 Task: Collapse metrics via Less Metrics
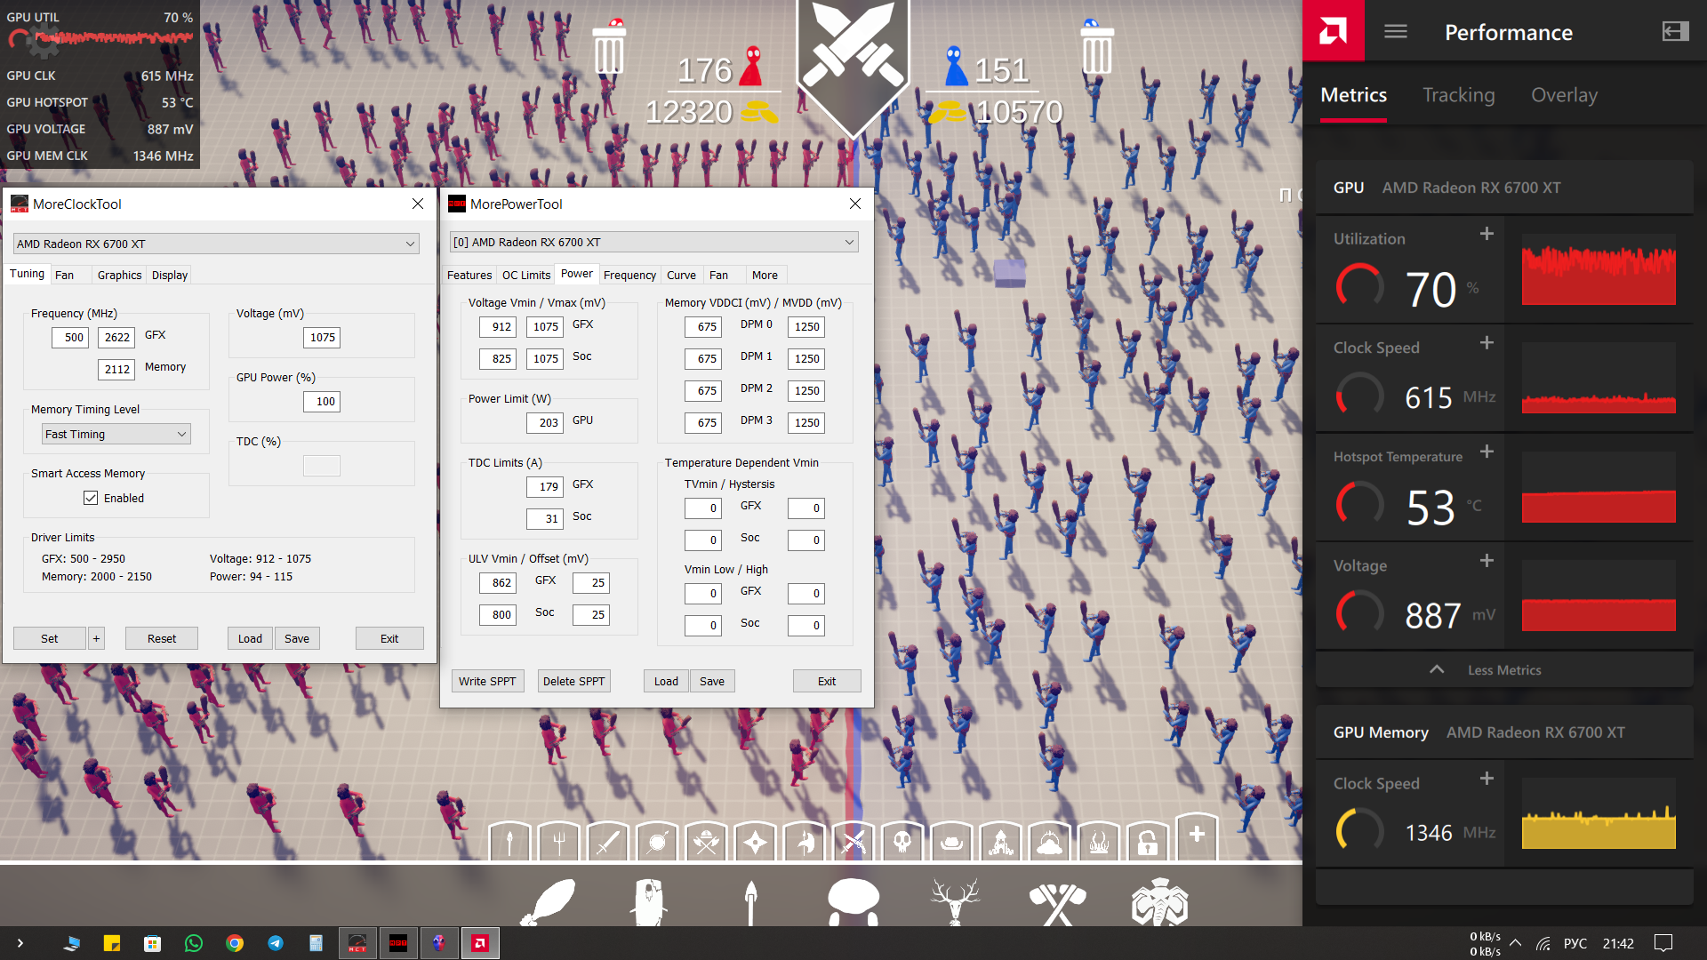click(1503, 670)
